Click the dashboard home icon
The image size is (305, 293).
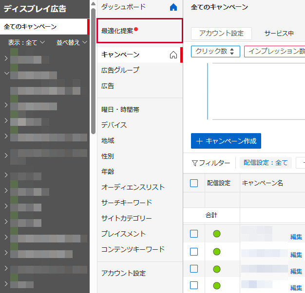tap(173, 7)
